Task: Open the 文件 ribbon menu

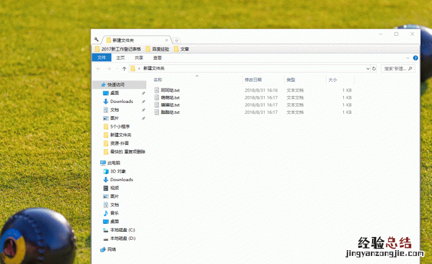Action: point(101,58)
